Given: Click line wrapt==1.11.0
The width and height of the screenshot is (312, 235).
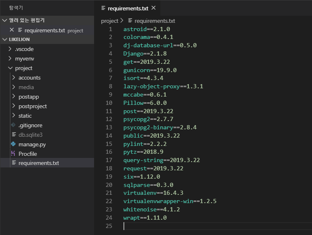Looking at the screenshot, I should coord(145,218).
